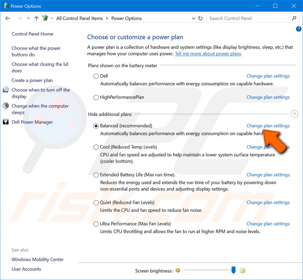Image resolution: width=303 pixels, height=280 pixels.
Task: Collapse additional plans with chevron button
Action: coord(294,114)
